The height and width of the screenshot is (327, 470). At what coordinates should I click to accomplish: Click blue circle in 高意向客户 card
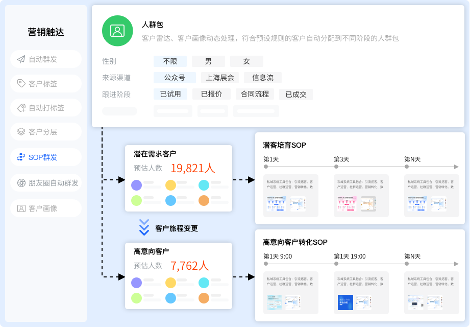170,298
